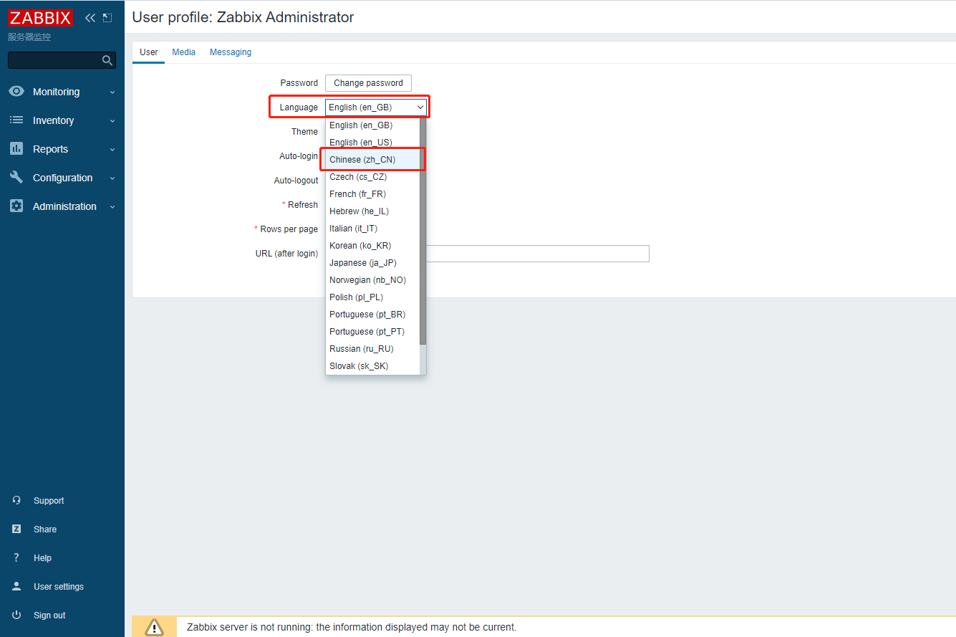Viewport: 956px width, 637px height.
Task: Open Reports via the chart icon
Action: pyautogui.click(x=16, y=149)
